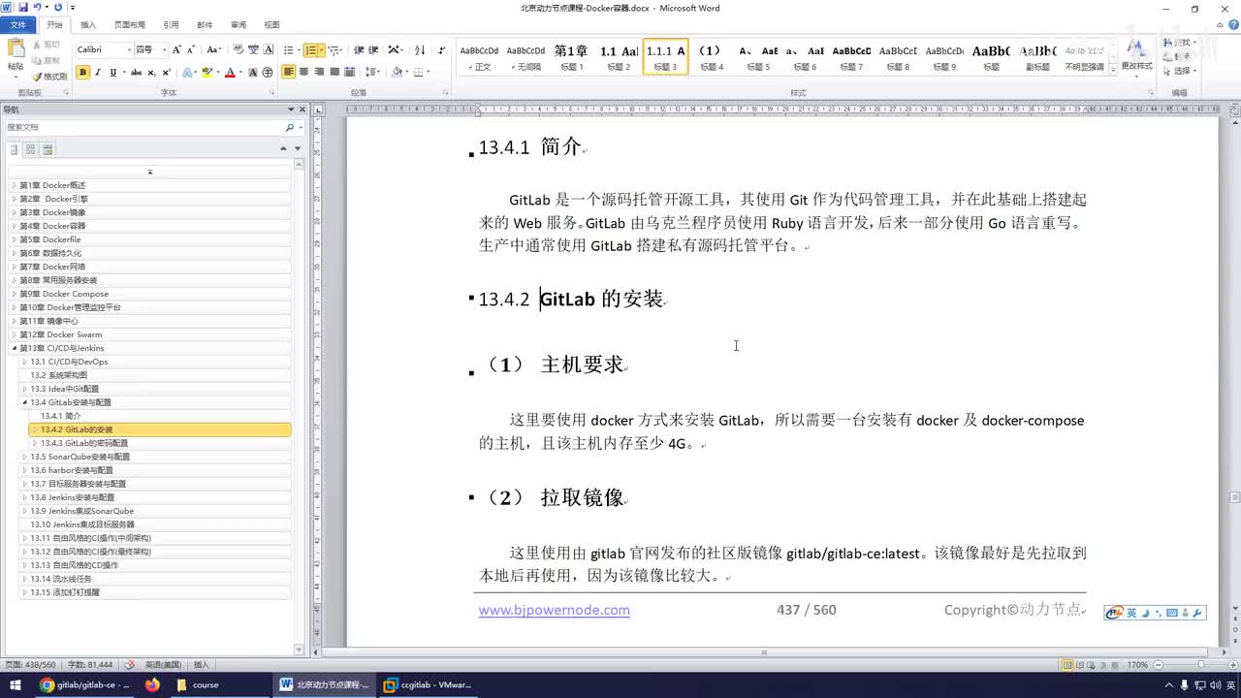The height and width of the screenshot is (698, 1241).
Task: Toggle Underline formatting
Action: tap(112, 73)
